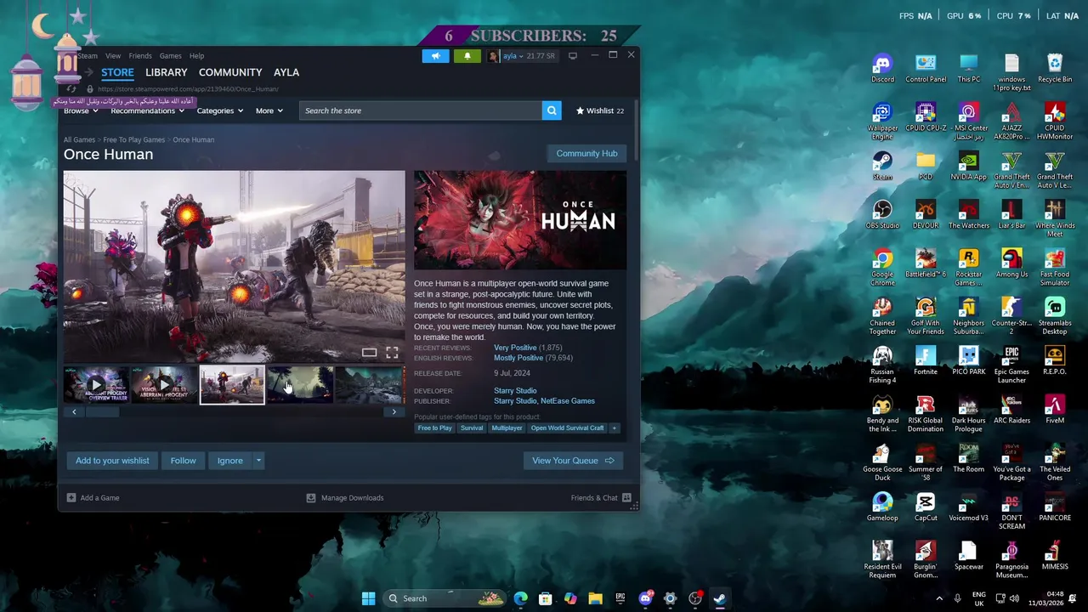1088x612 pixels.
Task: Expand the Recommendations dropdown
Action: [x=147, y=110]
